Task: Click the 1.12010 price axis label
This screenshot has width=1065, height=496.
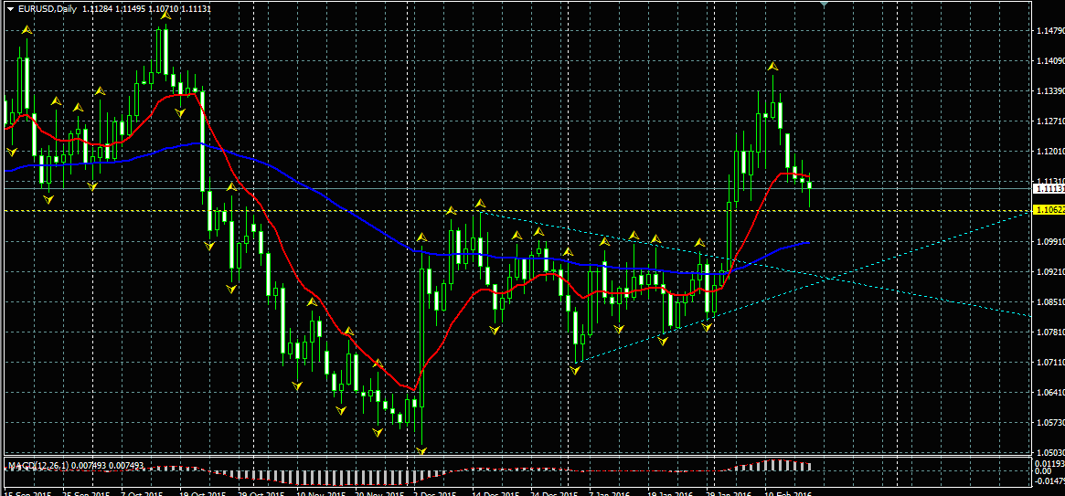Action: point(1049,152)
